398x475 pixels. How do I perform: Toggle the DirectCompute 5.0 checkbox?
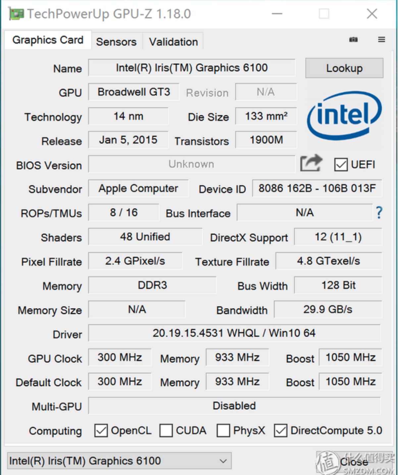(x=280, y=431)
